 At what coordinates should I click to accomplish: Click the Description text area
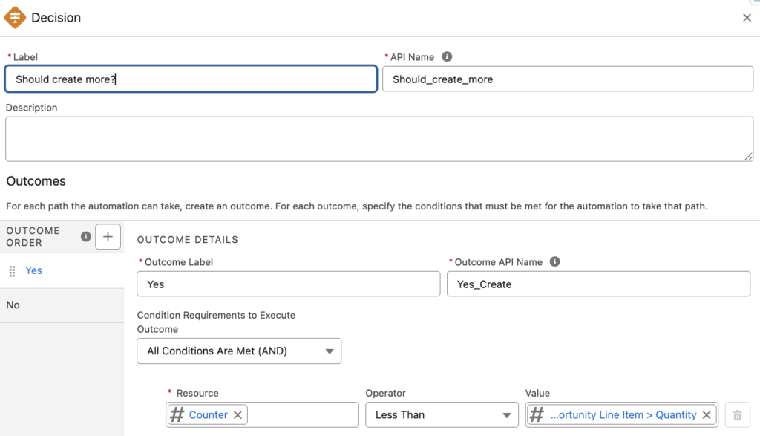(x=379, y=139)
